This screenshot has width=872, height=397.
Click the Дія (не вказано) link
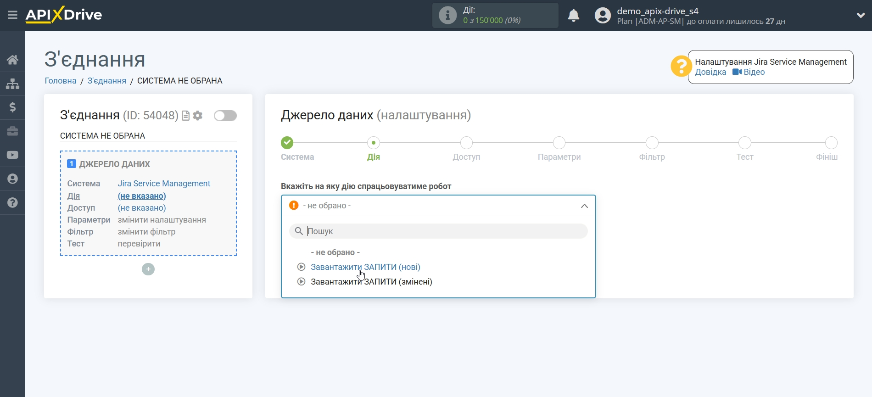[x=142, y=196]
